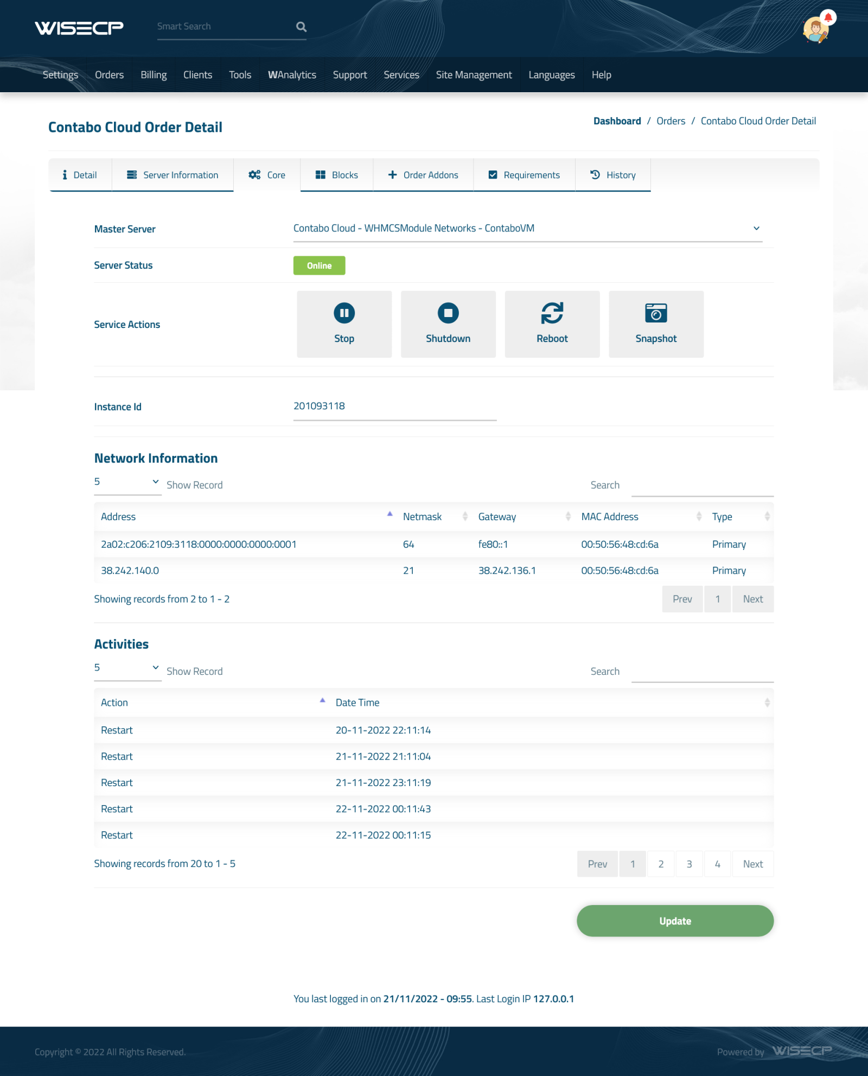Click the Reboot service action button

552,324
